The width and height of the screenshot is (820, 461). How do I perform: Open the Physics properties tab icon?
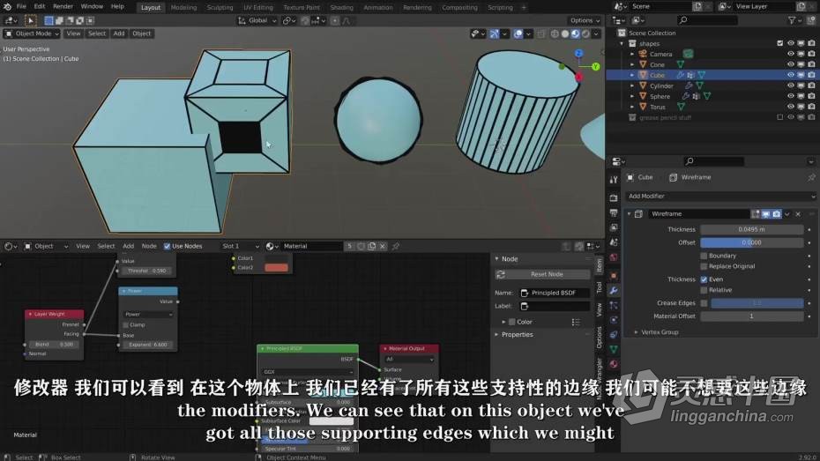[x=614, y=320]
